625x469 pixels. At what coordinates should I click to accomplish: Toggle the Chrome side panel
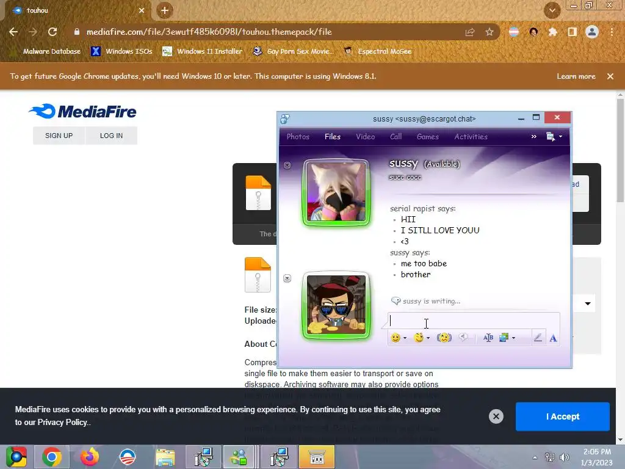point(573,32)
